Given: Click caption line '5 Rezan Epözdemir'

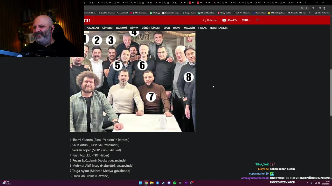Looking at the screenshot, I should (x=98, y=160).
